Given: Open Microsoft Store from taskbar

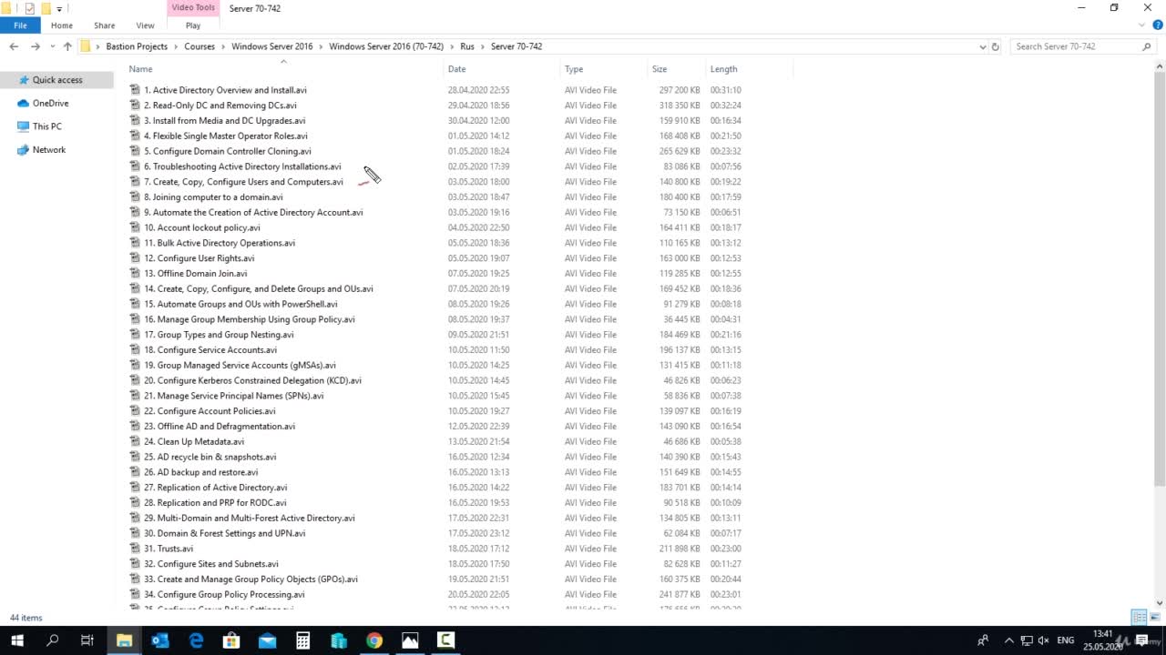Looking at the screenshot, I should point(231,640).
